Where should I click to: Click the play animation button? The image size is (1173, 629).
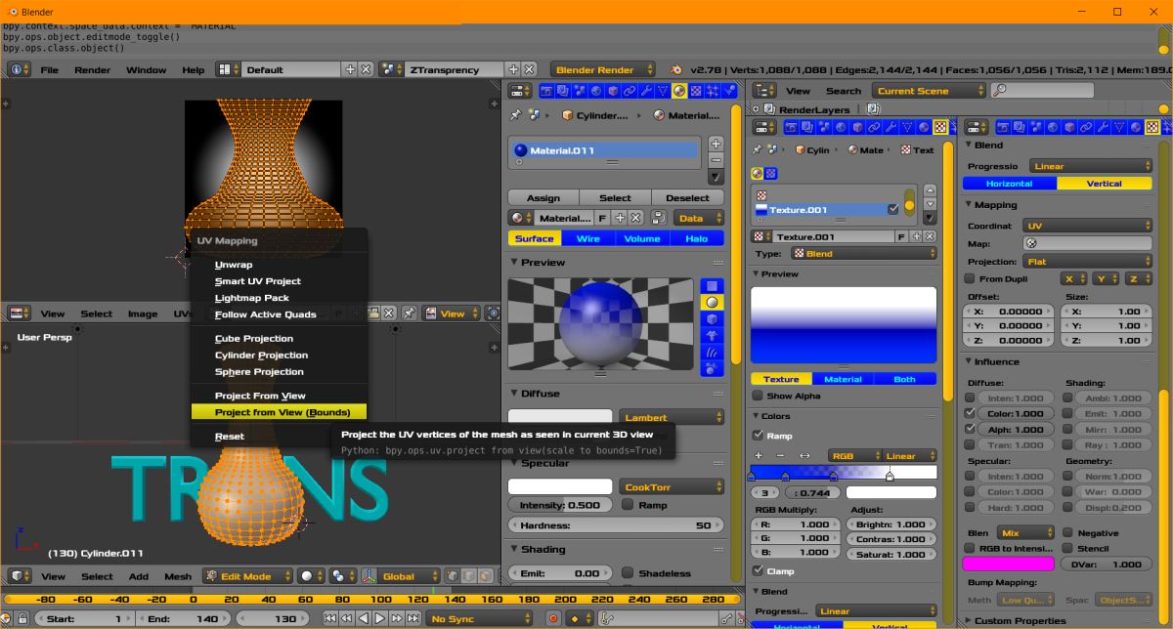(x=380, y=618)
